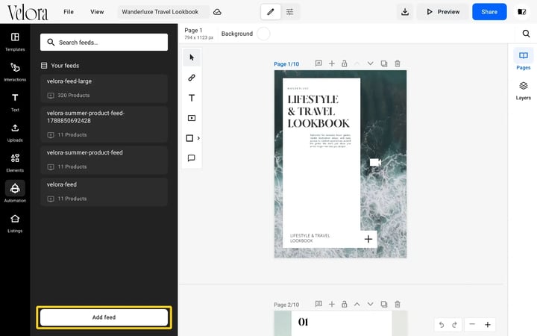537x336 pixels.
Task: Add a note to Page 1
Action: click(x=318, y=63)
